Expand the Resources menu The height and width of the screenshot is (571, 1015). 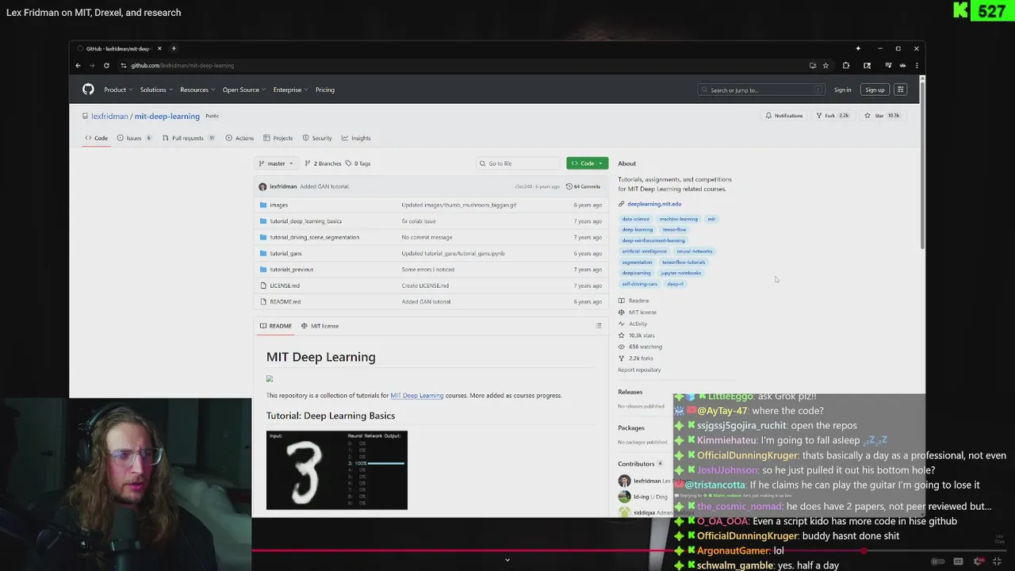click(197, 90)
